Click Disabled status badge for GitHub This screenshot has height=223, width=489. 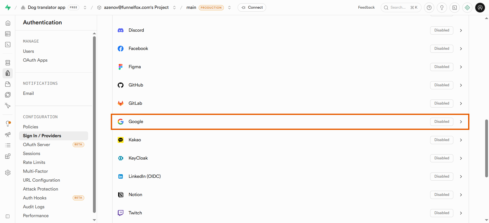(x=442, y=85)
